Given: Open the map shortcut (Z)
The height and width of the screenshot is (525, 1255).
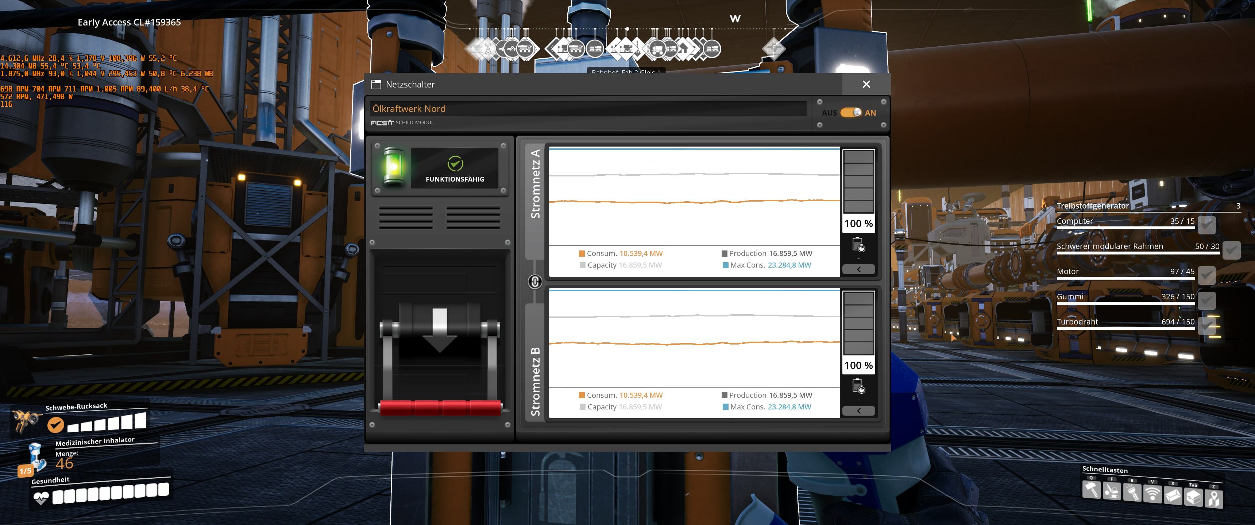Looking at the screenshot, I should tap(1213, 499).
